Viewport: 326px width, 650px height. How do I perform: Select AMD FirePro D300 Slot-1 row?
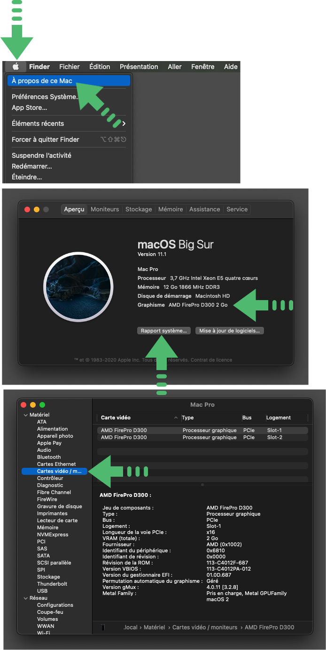point(202,431)
